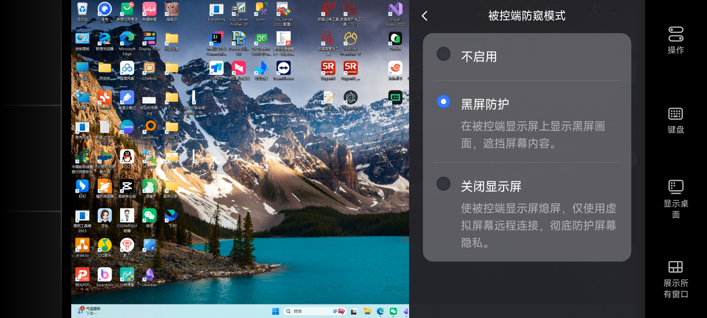Select the 关闭显示屏 radio option
This screenshot has height=318, width=707.
coord(443,184)
